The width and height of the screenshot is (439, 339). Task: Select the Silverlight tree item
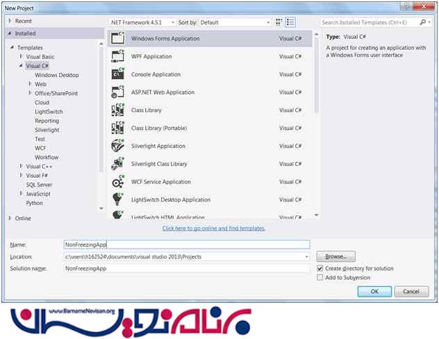coord(47,130)
